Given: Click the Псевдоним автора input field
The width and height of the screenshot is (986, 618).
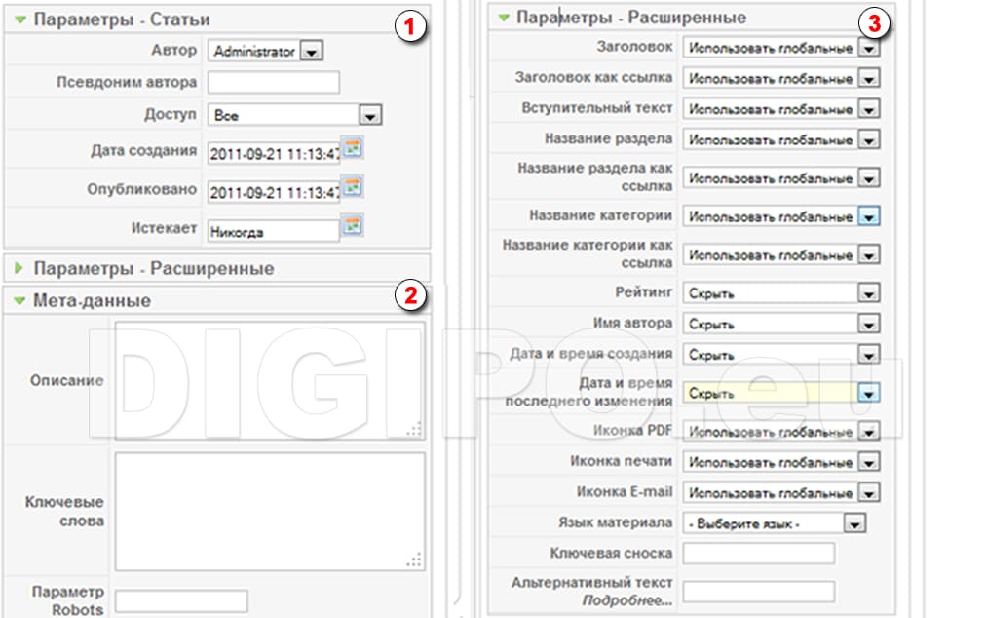Looking at the screenshot, I should [x=273, y=82].
